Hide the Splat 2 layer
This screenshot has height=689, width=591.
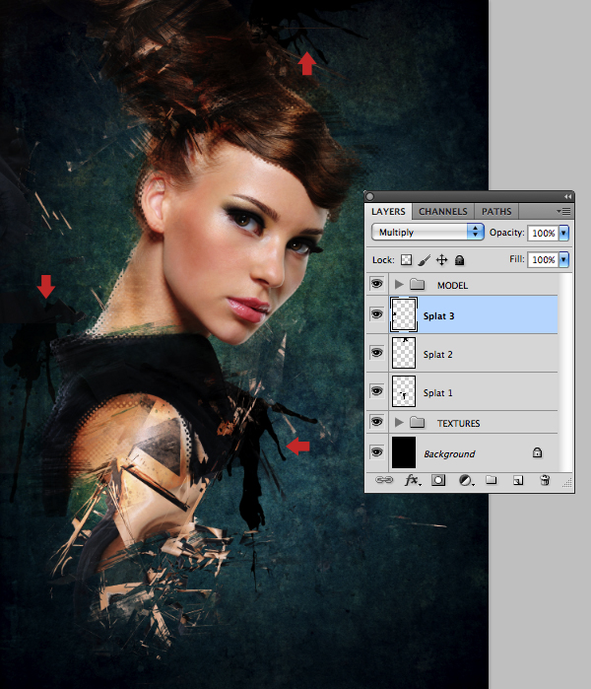tap(376, 353)
